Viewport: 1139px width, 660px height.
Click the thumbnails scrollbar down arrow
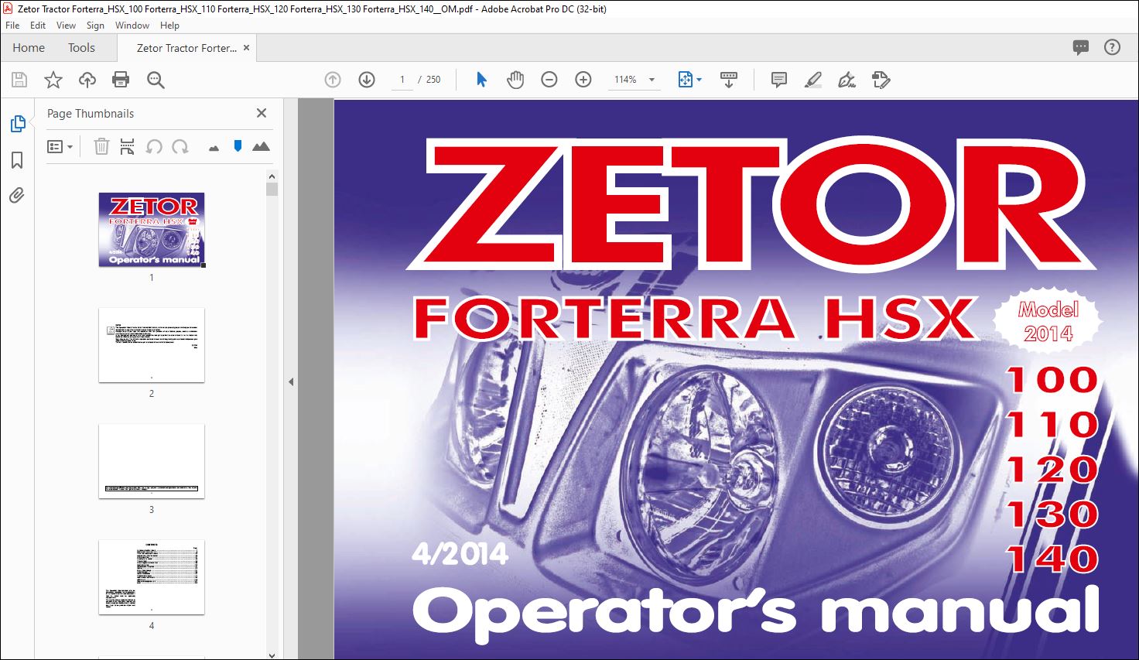tap(272, 655)
